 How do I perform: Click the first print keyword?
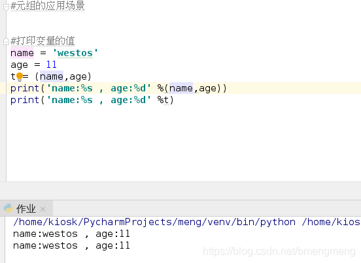pyautogui.click(x=25, y=89)
